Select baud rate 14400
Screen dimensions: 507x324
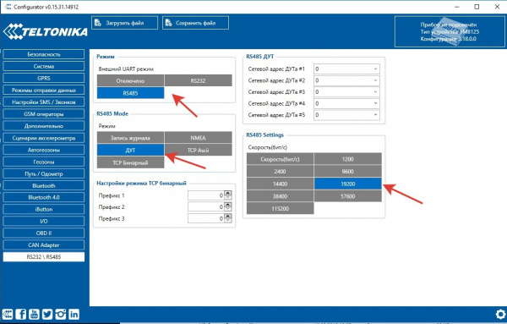click(280, 184)
